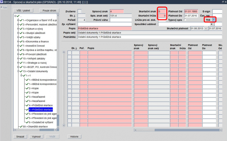Click grid vertical scrollbar down arrow

click(x=64, y=125)
